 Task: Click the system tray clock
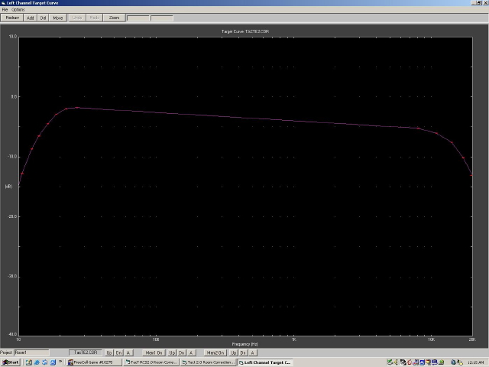(476, 362)
